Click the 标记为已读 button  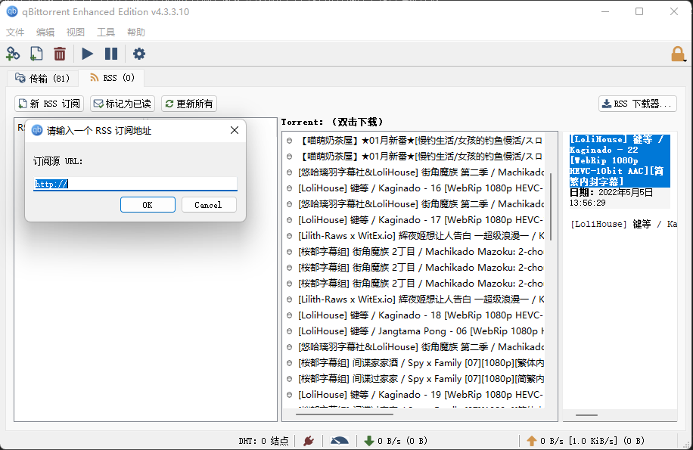pyautogui.click(x=123, y=104)
